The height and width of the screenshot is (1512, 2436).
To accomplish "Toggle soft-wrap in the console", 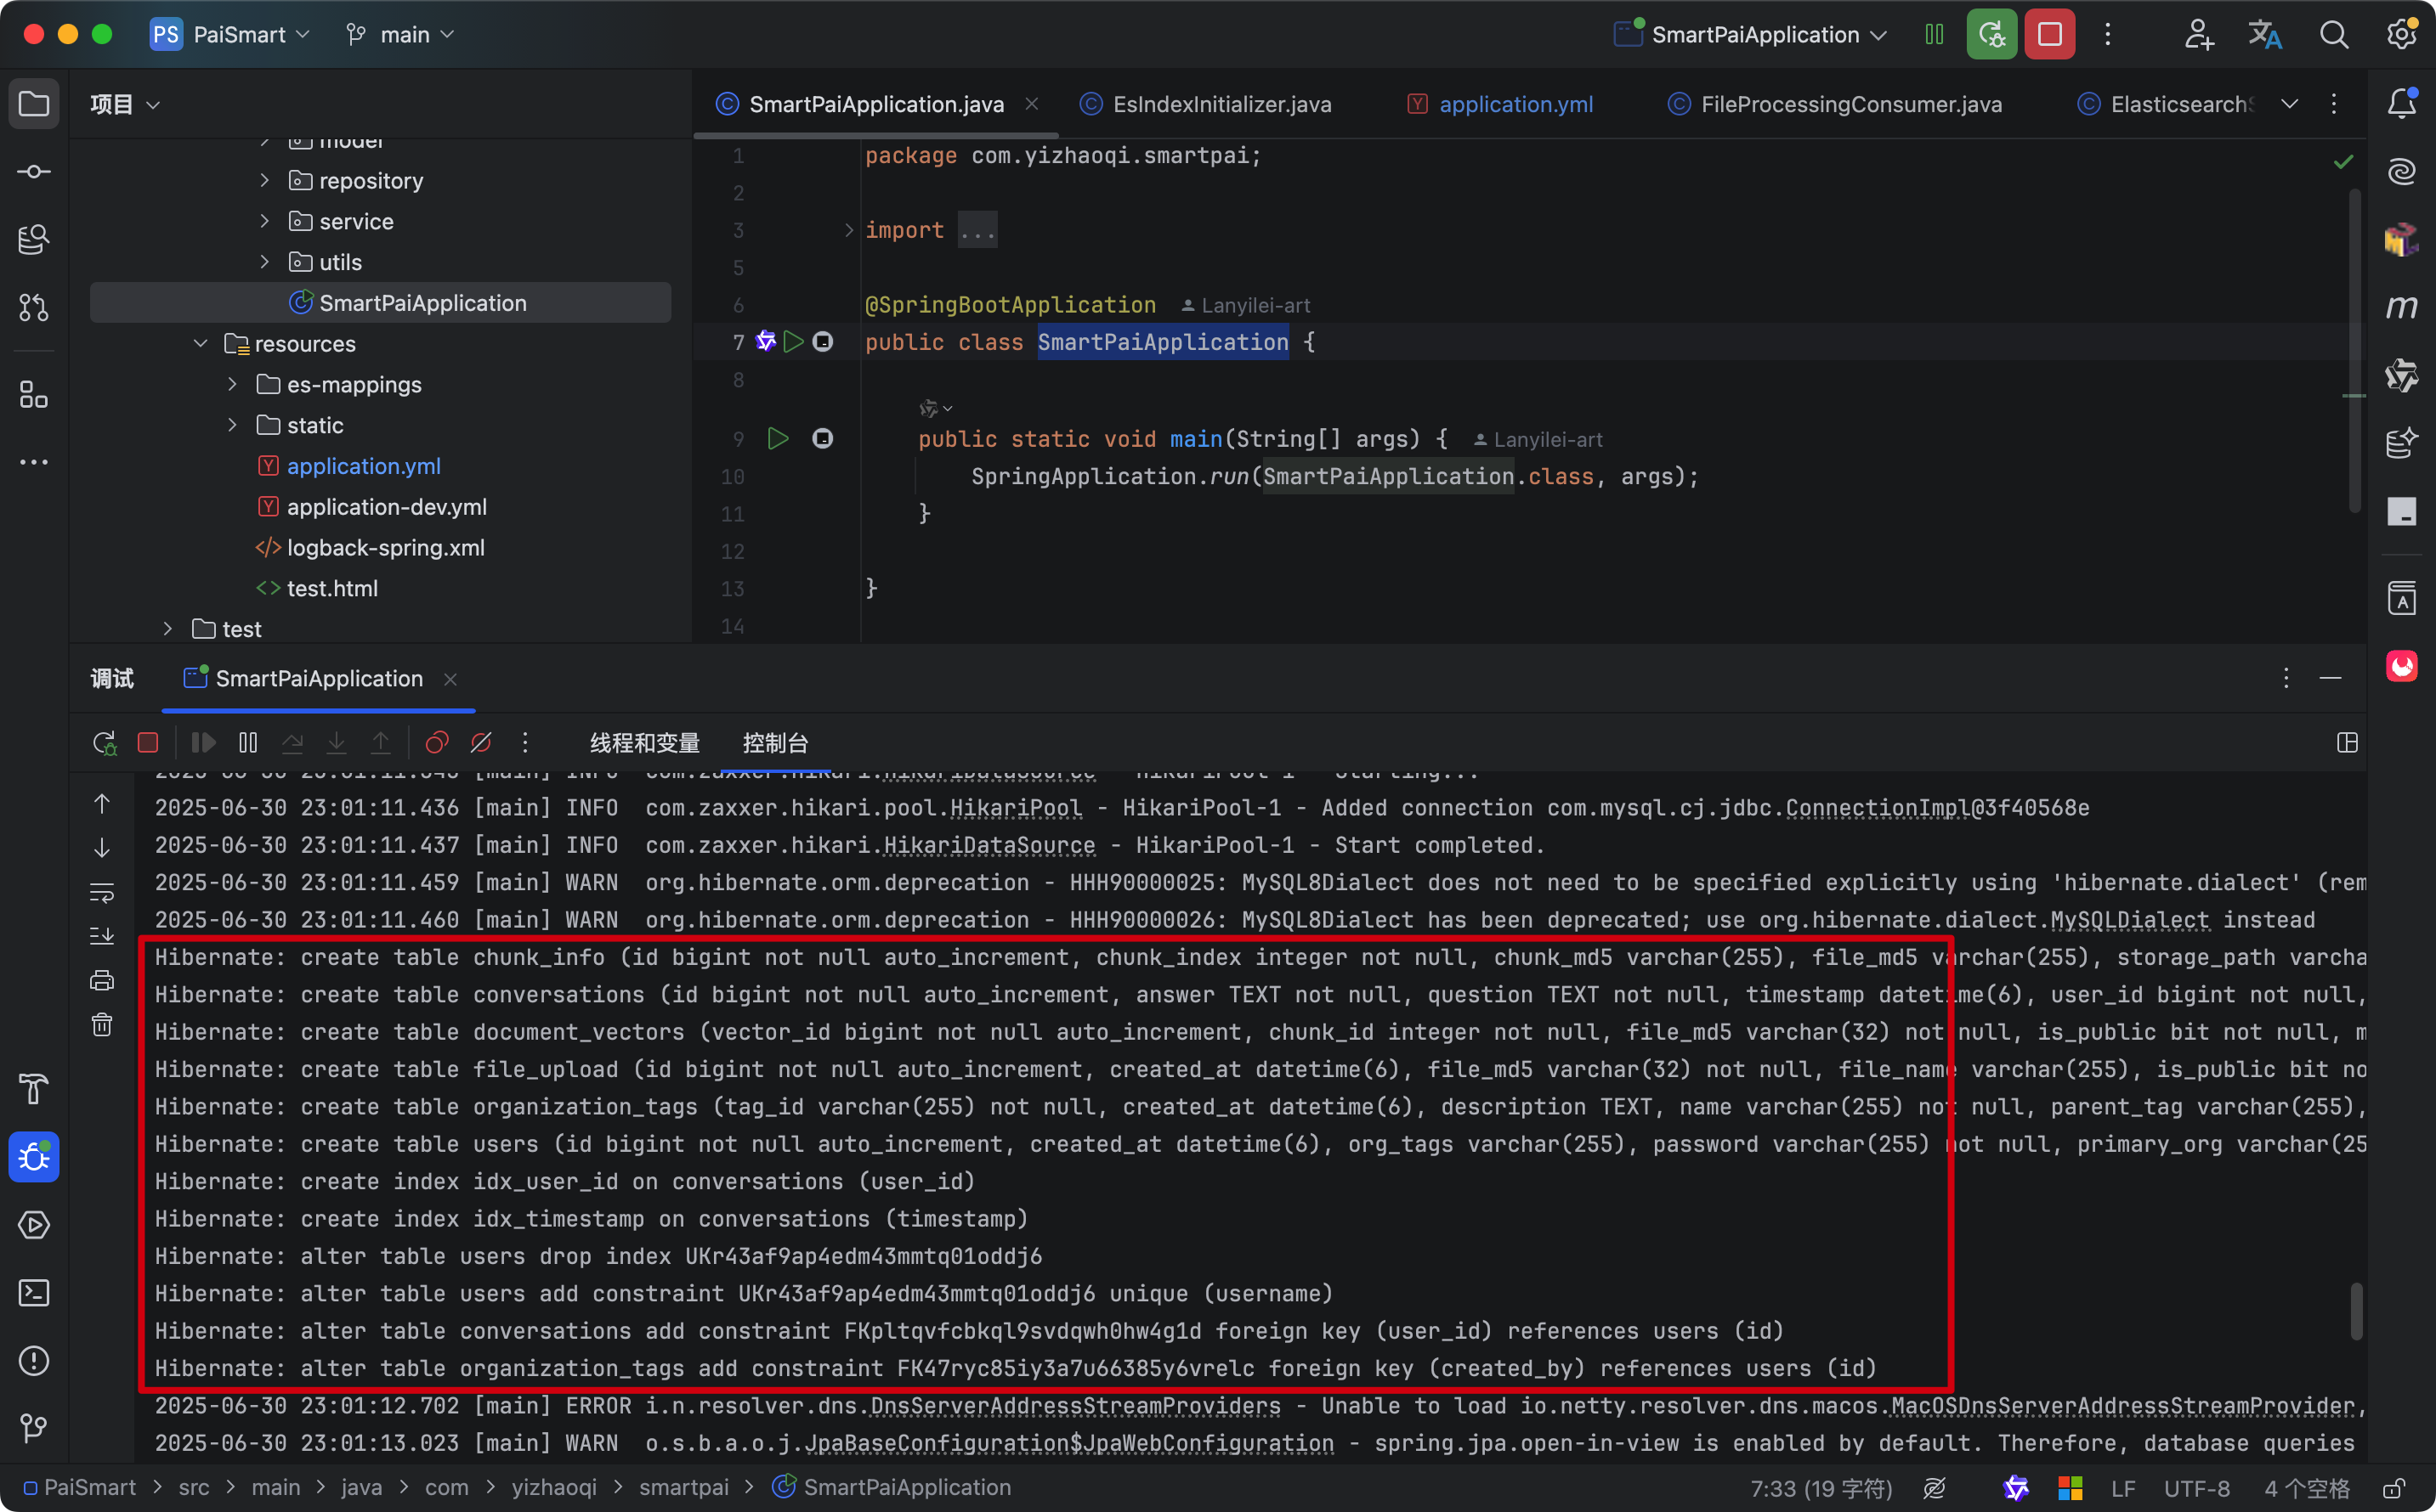I will (102, 892).
